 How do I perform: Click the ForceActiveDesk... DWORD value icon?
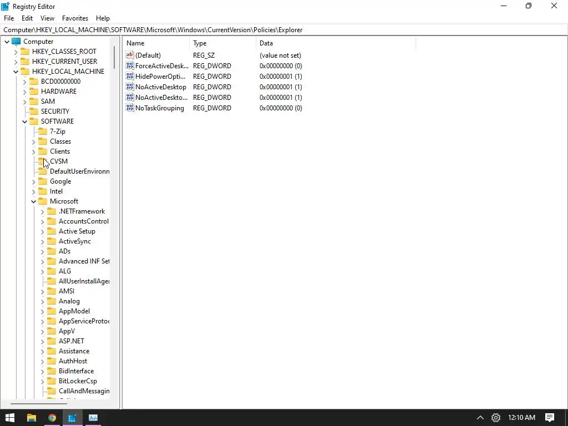click(x=130, y=65)
